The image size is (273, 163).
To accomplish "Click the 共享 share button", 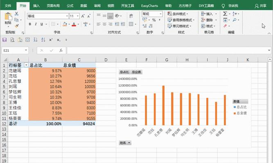I will [x=260, y=6].
